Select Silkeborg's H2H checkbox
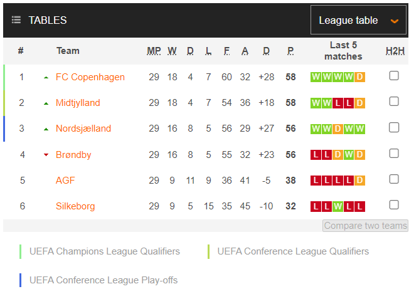This screenshot has width=414, height=294. [x=394, y=204]
